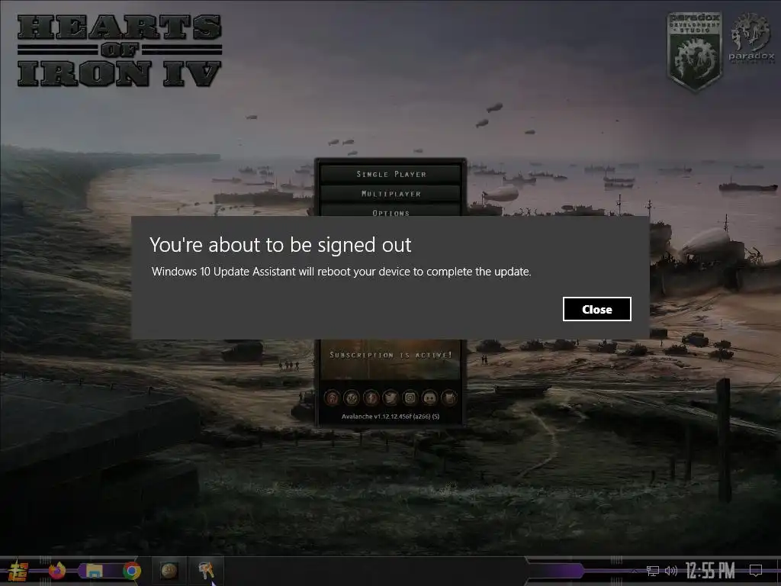Open the Discord social icon
The height and width of the screenshot is (586, 781).
click(x=429, y=398)
